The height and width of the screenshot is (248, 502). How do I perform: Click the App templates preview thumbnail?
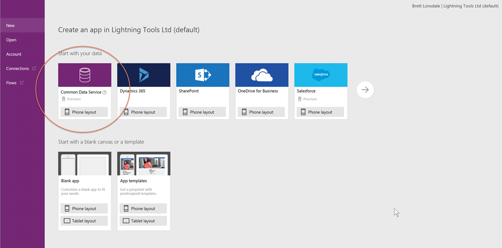click(144, 164)
